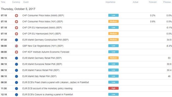Click Swiss flag icon beside CPI MoM
Image resolution: width=172 pixels, height=97 pixels.
point(16,16)
